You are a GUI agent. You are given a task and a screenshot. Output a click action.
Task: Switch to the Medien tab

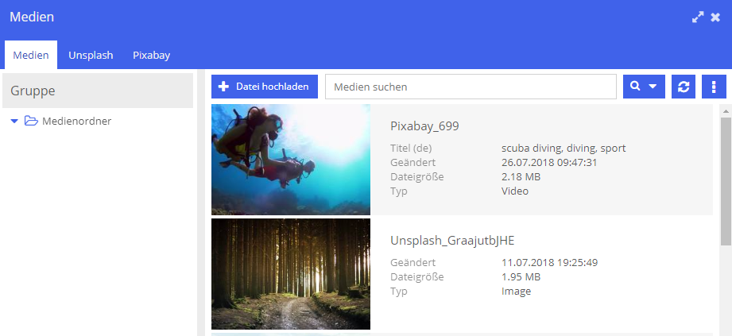[31, 55]
